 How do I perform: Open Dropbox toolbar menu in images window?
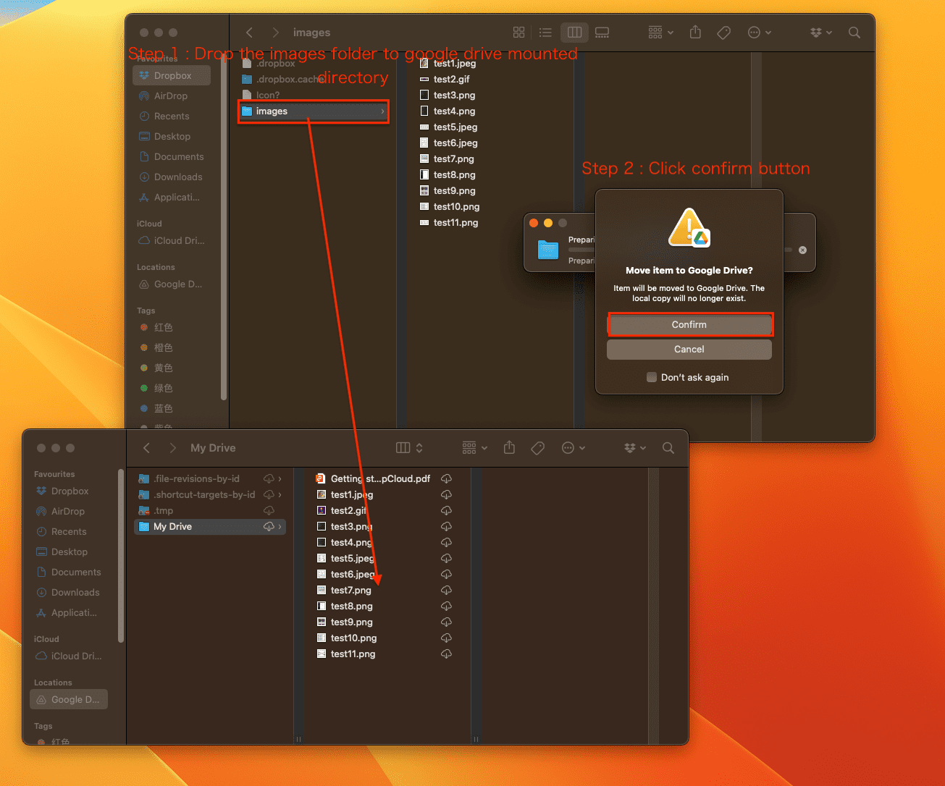click(821, 33)
